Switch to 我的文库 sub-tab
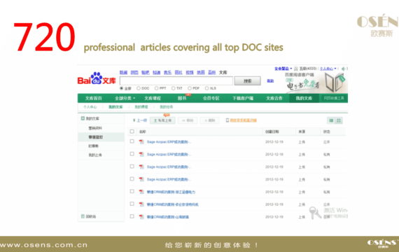Image resolution: width=399 pixels, height=252 pixels. (x=115, y=107)
